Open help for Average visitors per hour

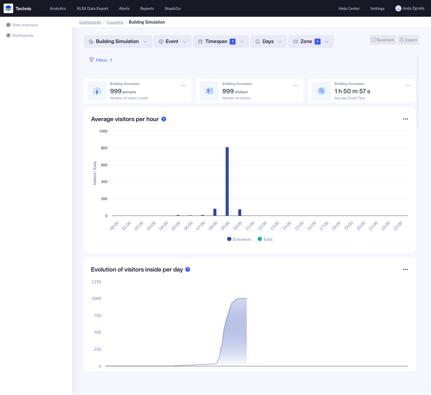(164, 119)
